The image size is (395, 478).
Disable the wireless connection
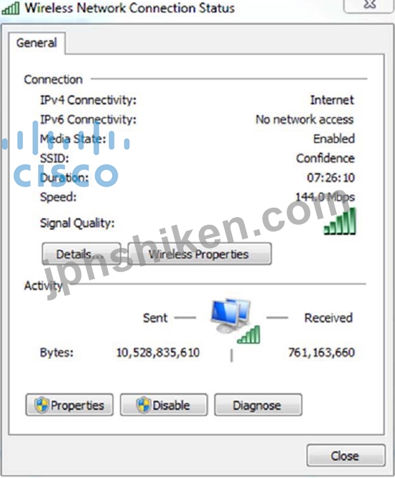(x=164, y=405)
